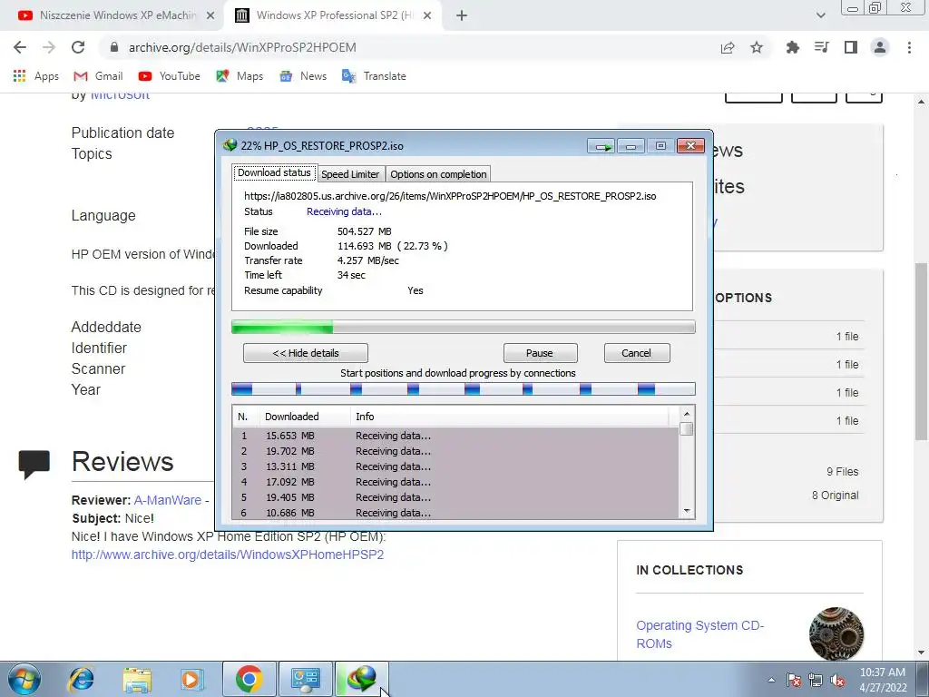929x697 pixels.
Task: Click the 8 Original link
Action: click(835, 496)
